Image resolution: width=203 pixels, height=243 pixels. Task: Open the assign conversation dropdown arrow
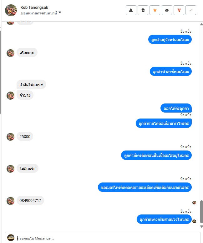60,13
